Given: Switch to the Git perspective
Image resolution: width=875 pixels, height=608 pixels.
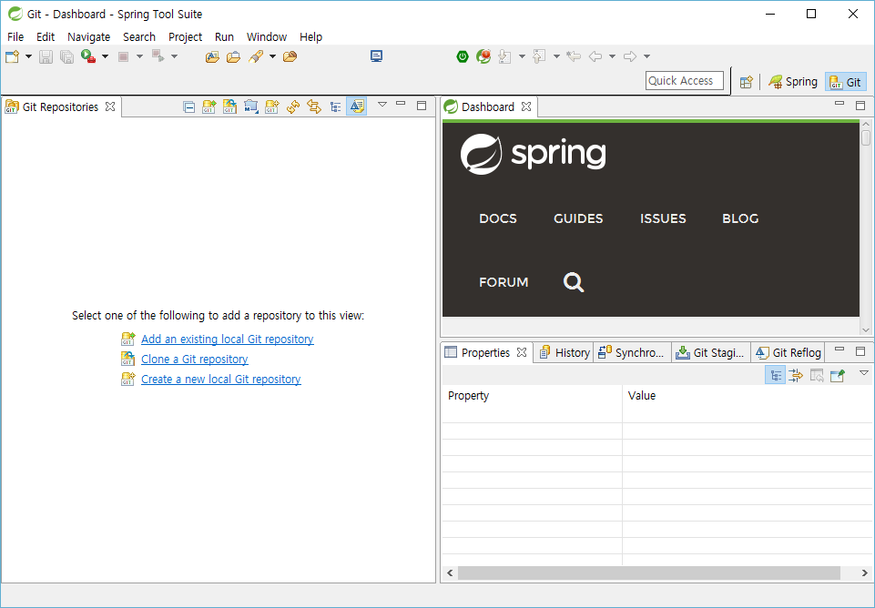Looking at the screenshot, I should point(846,82).
